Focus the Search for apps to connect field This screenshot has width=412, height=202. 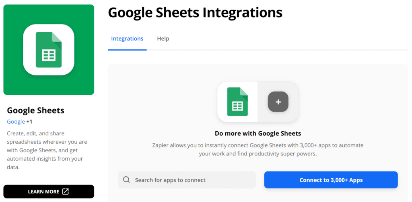tap(187, 180)
